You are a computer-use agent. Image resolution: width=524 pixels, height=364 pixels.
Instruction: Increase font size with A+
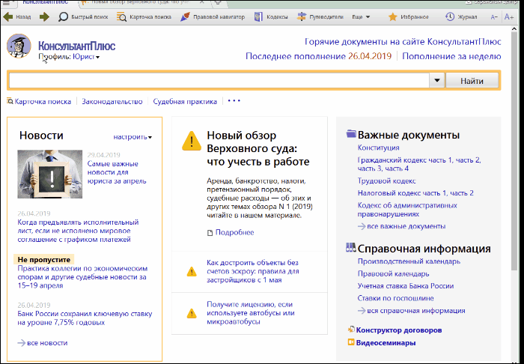[509, 16]
